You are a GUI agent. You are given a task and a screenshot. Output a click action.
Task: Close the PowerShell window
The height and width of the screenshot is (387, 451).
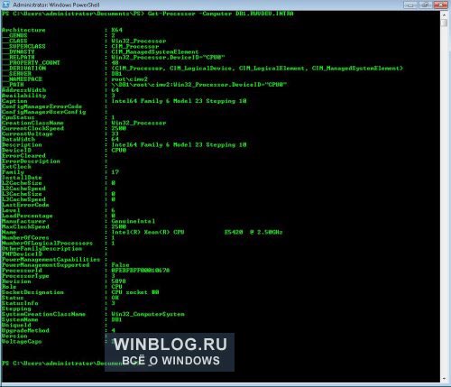pos(441,5)
